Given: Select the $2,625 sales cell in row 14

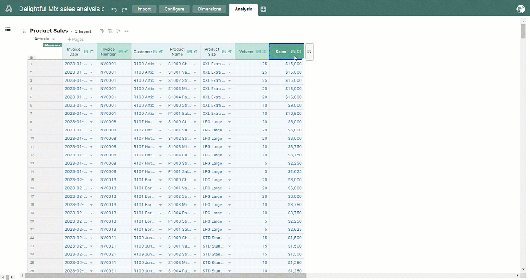Looking at the screenshot, I should (x=286, y=171).
